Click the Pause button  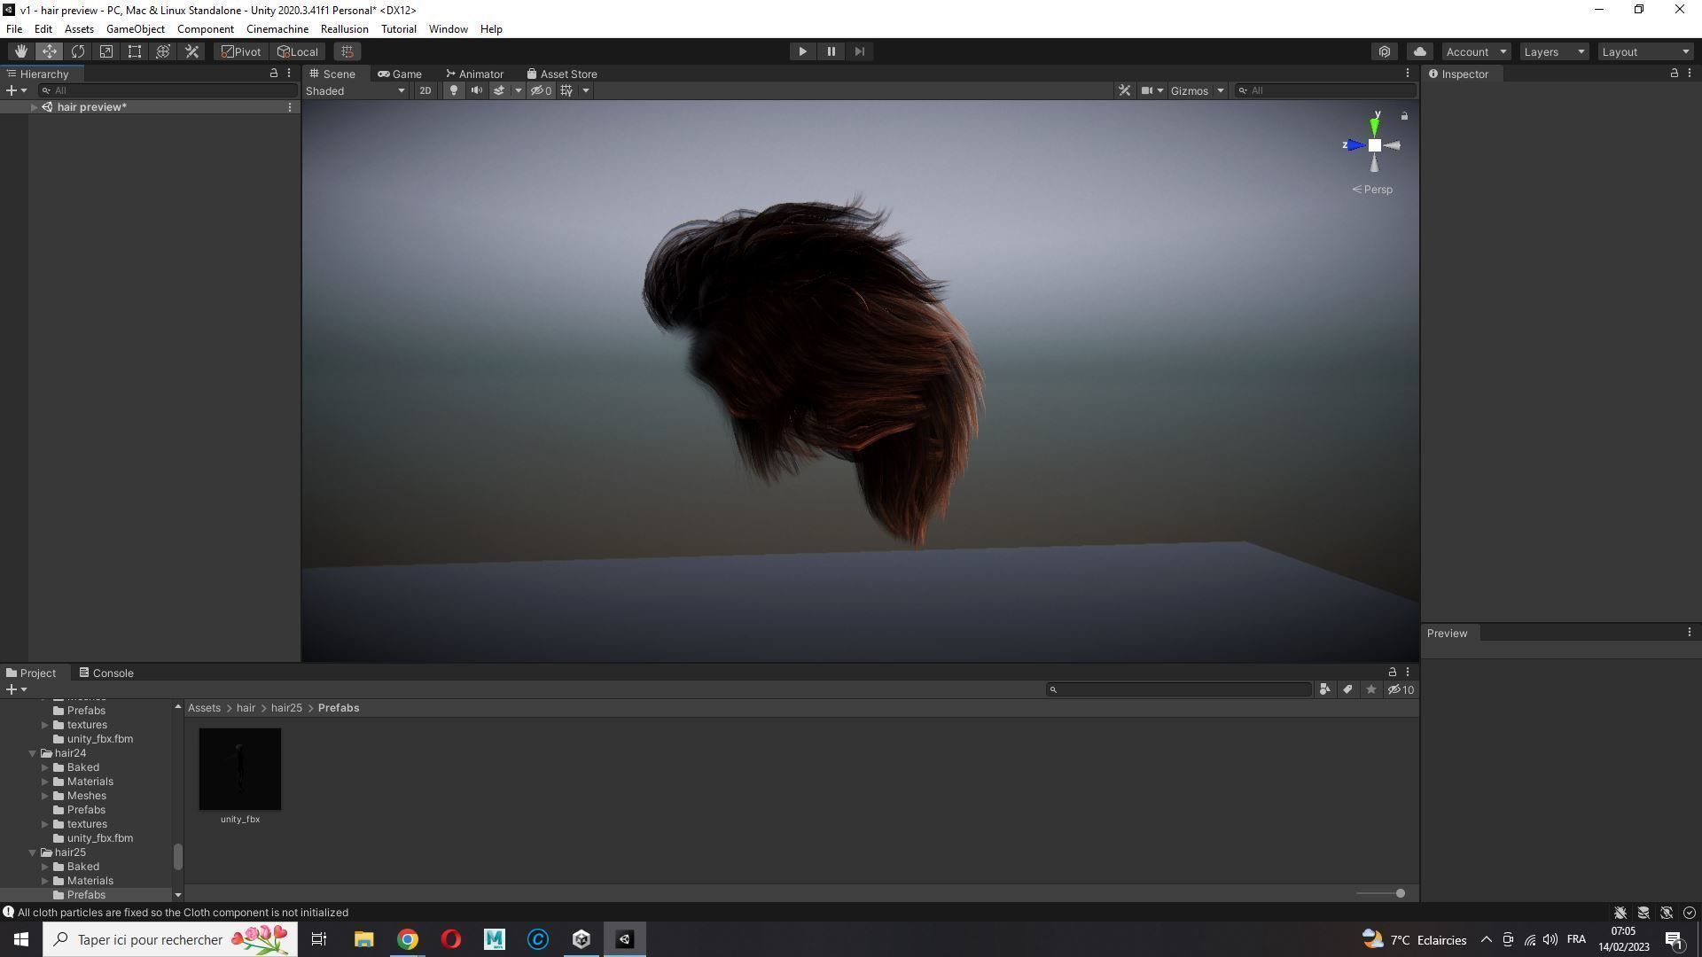point(831,51)
